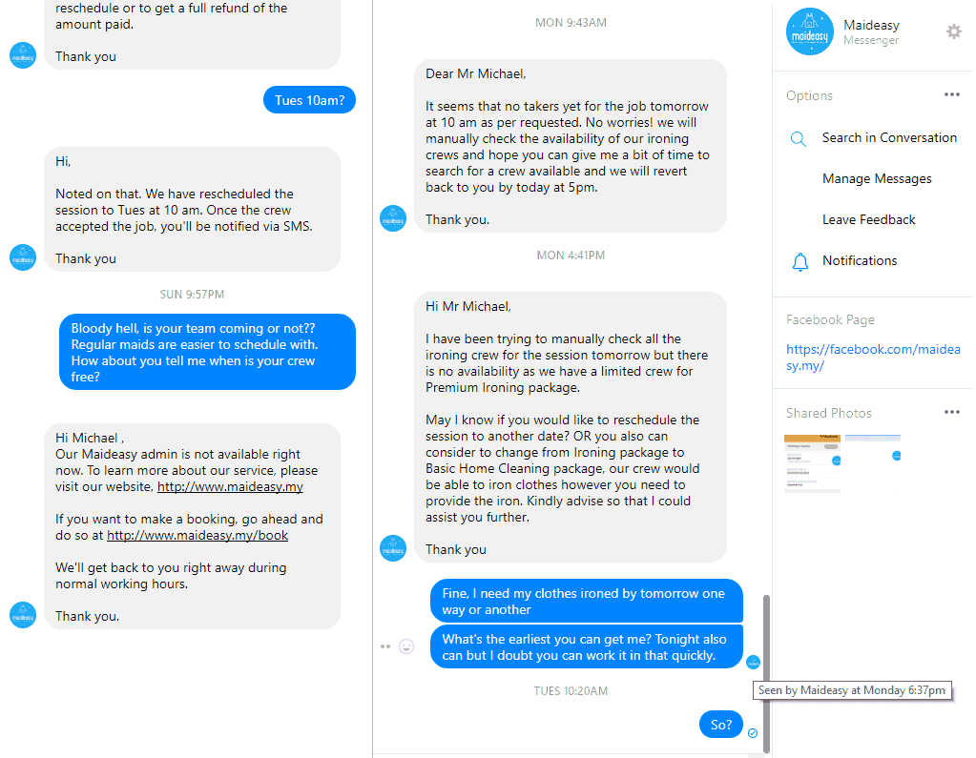976x758 pixels.
Task: Click the Notifications bell icon
Action: [x=799, y=262]
